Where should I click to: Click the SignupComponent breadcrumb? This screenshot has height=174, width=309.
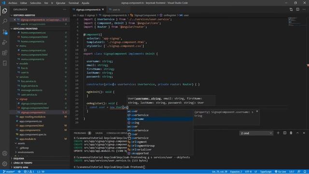pyautogui.click(x=145, y=15)
